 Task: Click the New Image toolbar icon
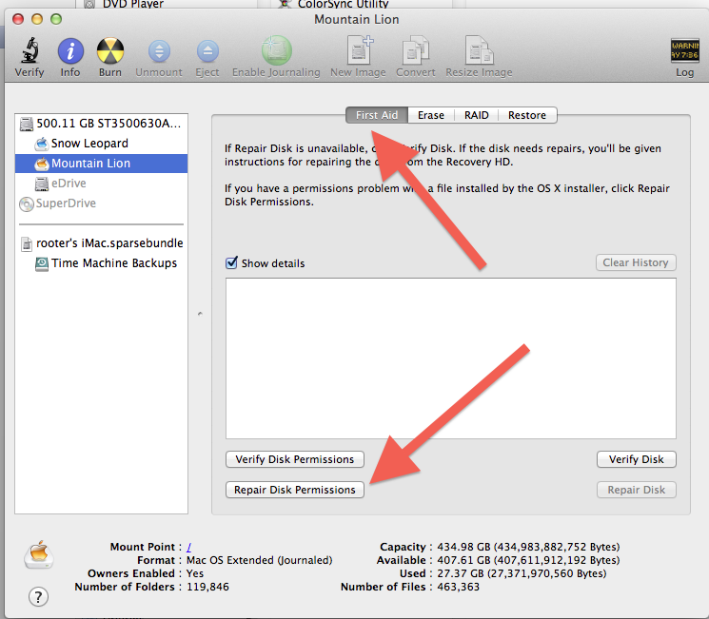click(x=359, y=50)
